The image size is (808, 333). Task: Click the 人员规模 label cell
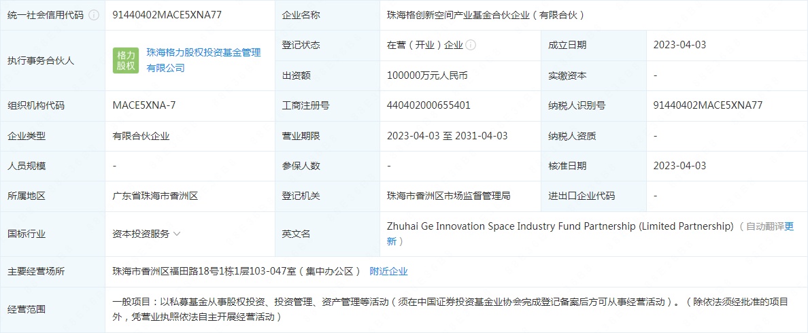52,166
